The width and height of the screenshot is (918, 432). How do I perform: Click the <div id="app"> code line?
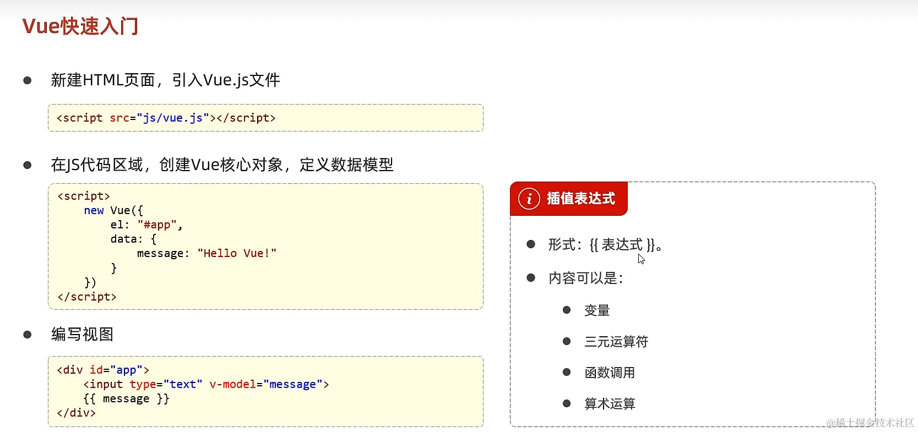(103, 370)
